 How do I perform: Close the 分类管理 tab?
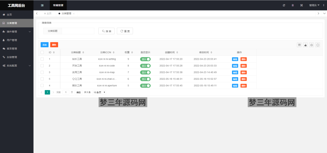pyautogui.click(x=74, y=14)
